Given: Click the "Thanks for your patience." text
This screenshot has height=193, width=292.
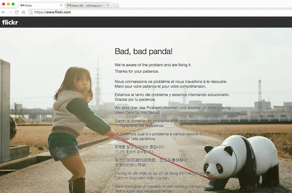Looking at the screenshot, I should tap(137, 72).
